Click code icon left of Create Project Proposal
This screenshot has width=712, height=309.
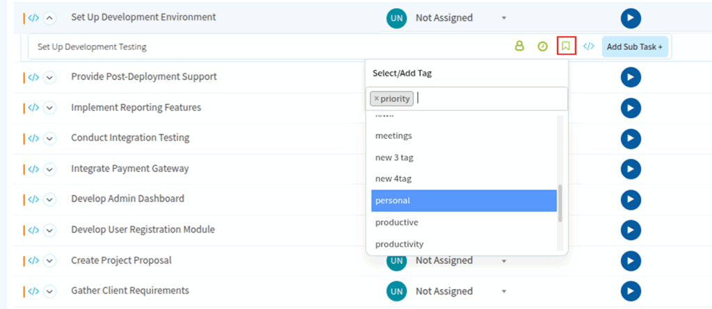[x=33, y=260]
